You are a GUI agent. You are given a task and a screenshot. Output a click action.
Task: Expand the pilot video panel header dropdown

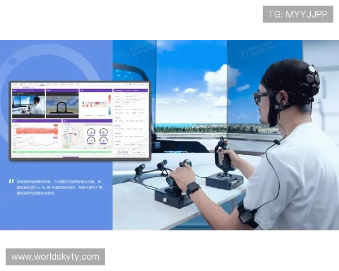click(x=42, y=90)
